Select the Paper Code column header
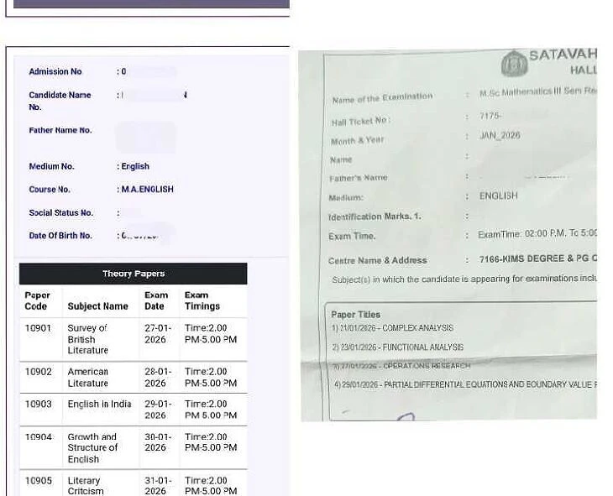Viewport: 613px width, 496px height. pyautogui.click(x=37, y=300)
